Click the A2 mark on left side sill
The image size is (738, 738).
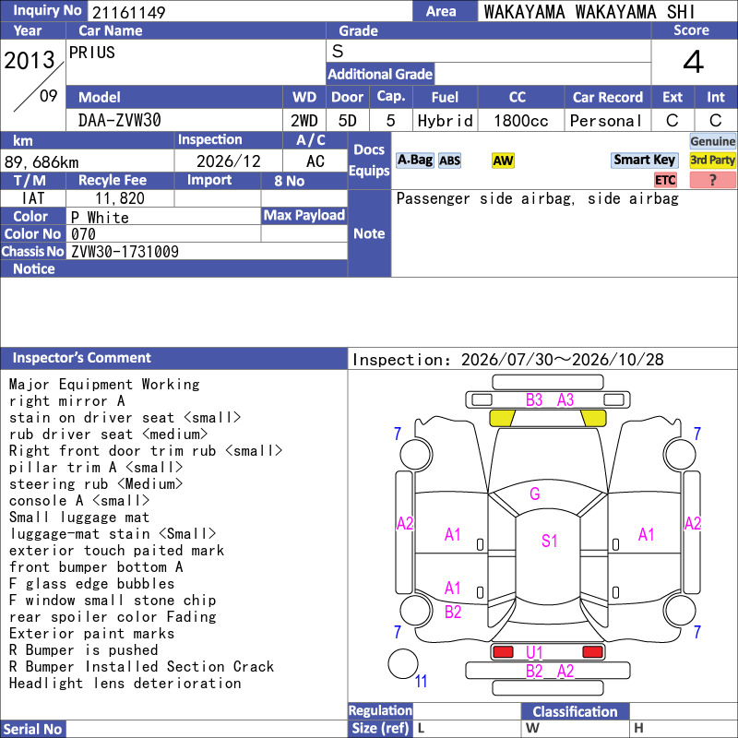[405, 523]
